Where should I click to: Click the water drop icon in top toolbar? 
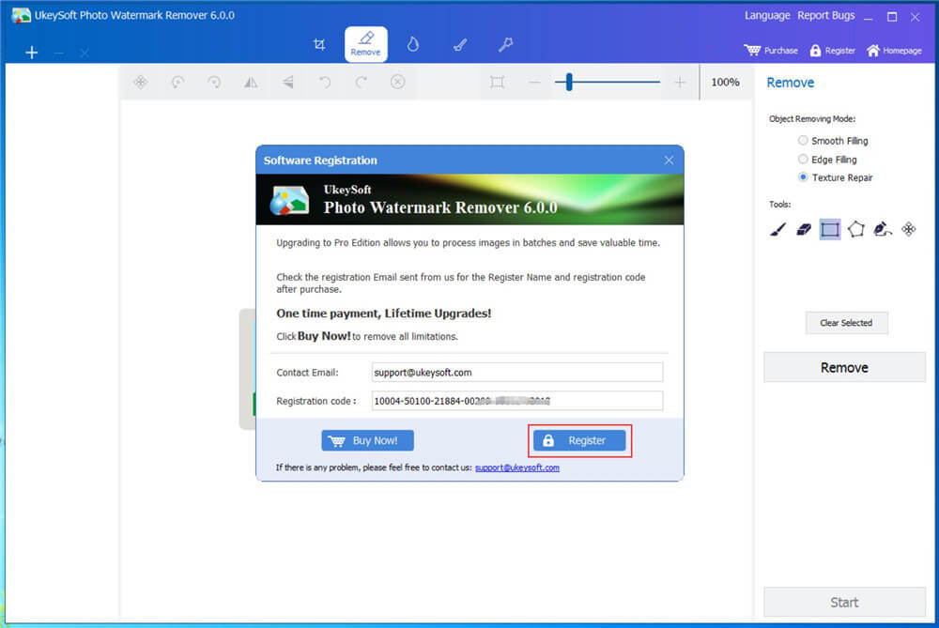point(412,44)
